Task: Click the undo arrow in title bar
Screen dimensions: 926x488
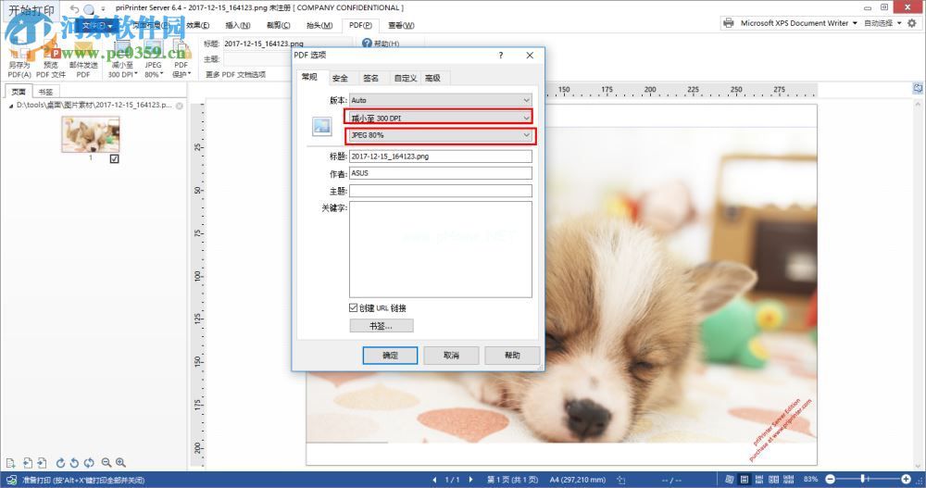Action: (74, 9)
